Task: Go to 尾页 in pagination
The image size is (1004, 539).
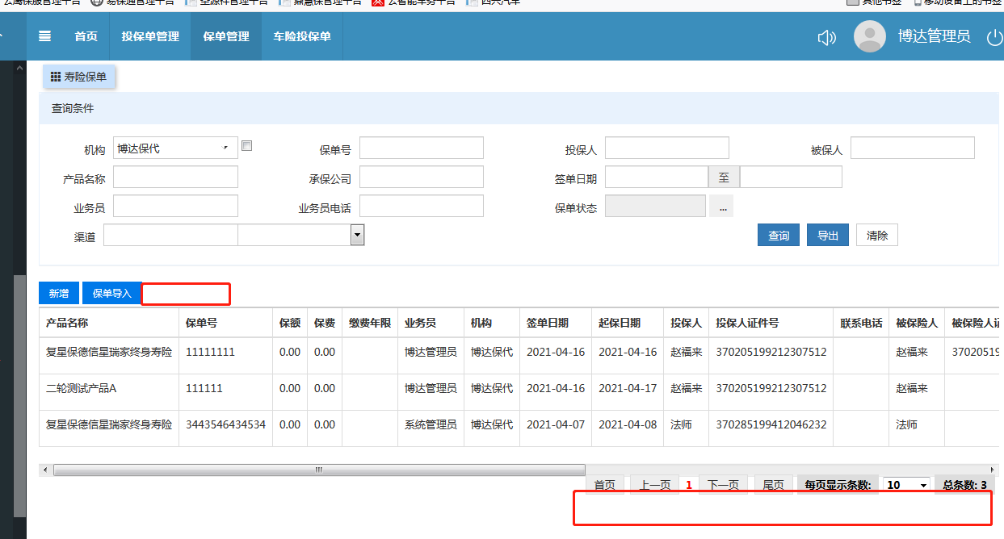Action: pyautogui.click(x=773, y=485)
